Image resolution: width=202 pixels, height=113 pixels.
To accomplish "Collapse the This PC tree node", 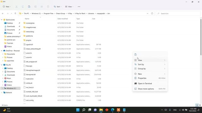I will [2, 65].
